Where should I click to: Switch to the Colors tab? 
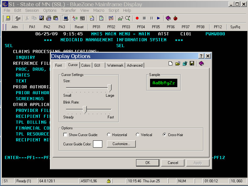pyautogui.click(x=86, y=65)
